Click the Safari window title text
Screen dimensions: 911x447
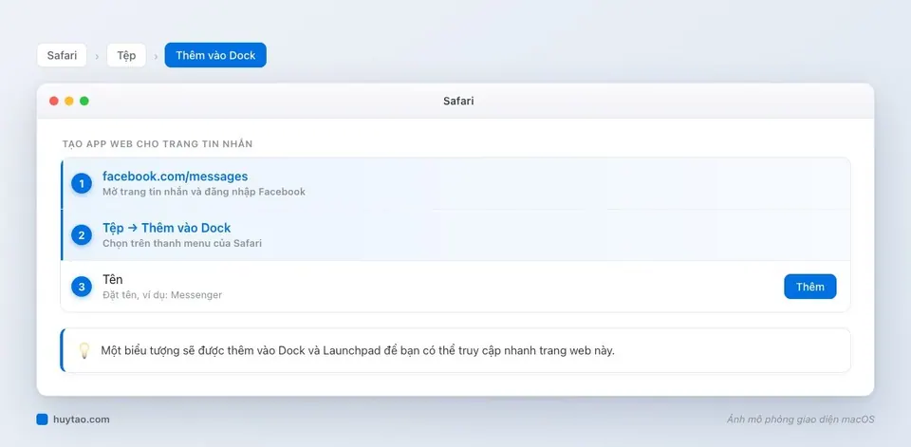[x=458, y=102]
